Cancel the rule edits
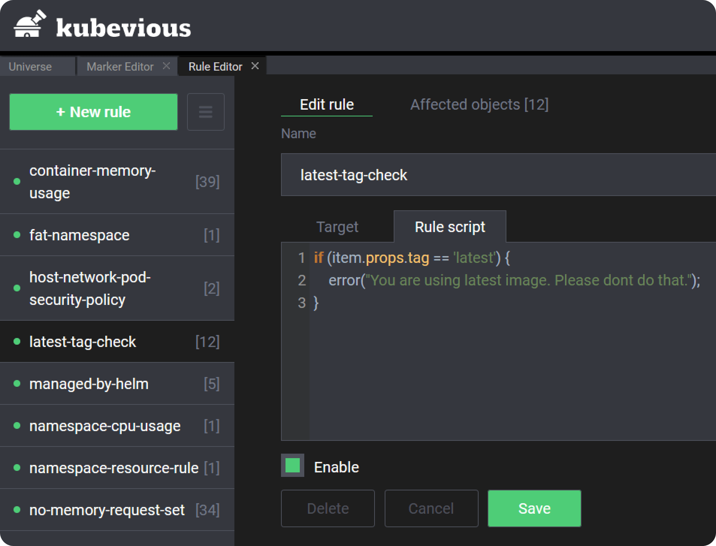 (x=431, y=508)
